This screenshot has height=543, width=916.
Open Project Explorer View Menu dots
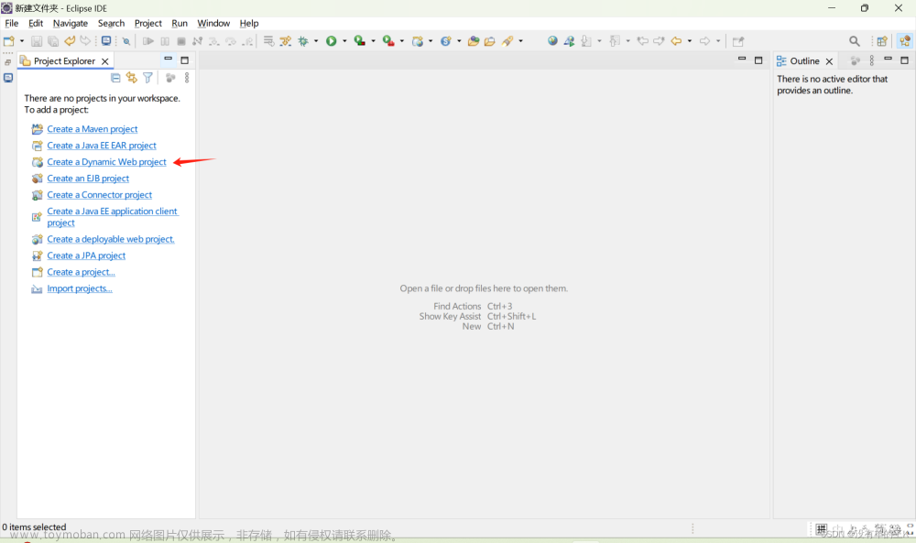point(187,78)
